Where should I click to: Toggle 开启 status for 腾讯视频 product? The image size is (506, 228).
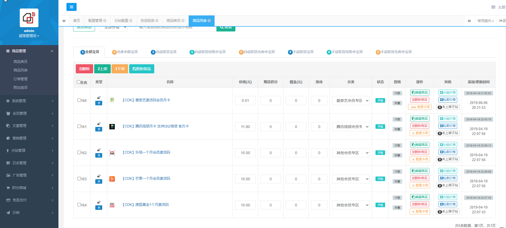click(380, 127)
